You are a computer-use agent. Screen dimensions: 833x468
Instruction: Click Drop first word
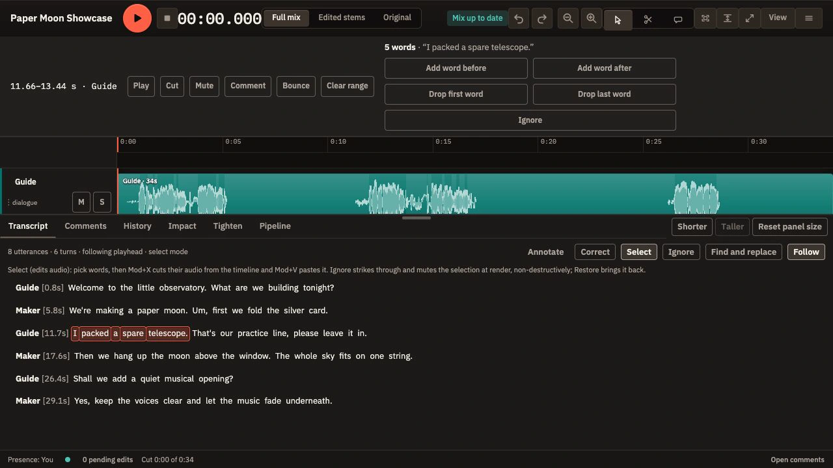point(456,94)
